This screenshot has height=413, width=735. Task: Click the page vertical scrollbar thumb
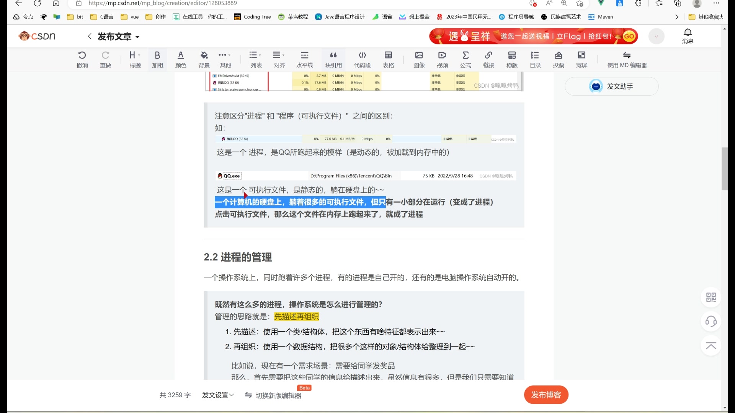pos(725,168)
